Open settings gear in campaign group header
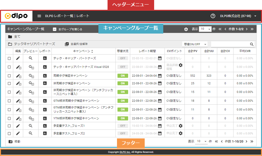 tap(186, 29)
